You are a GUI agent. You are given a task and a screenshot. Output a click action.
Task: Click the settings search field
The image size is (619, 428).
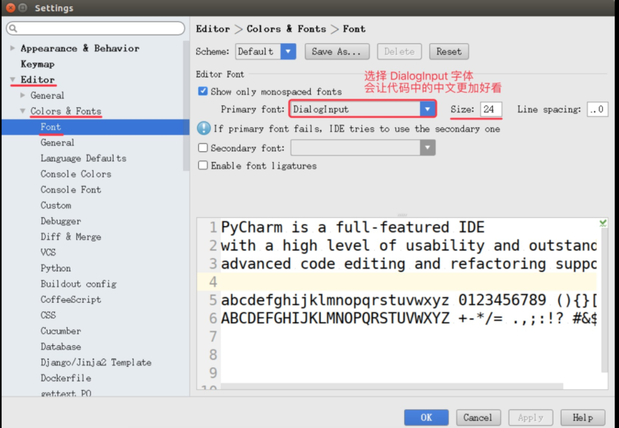95,28
